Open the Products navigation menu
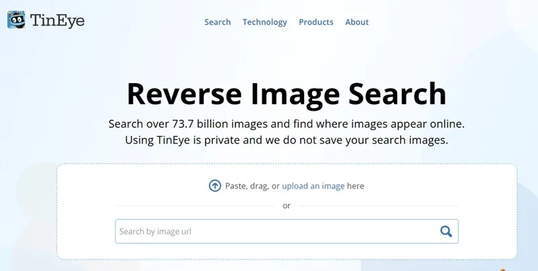This screenshot has height=271, width=538. (316, 22)
